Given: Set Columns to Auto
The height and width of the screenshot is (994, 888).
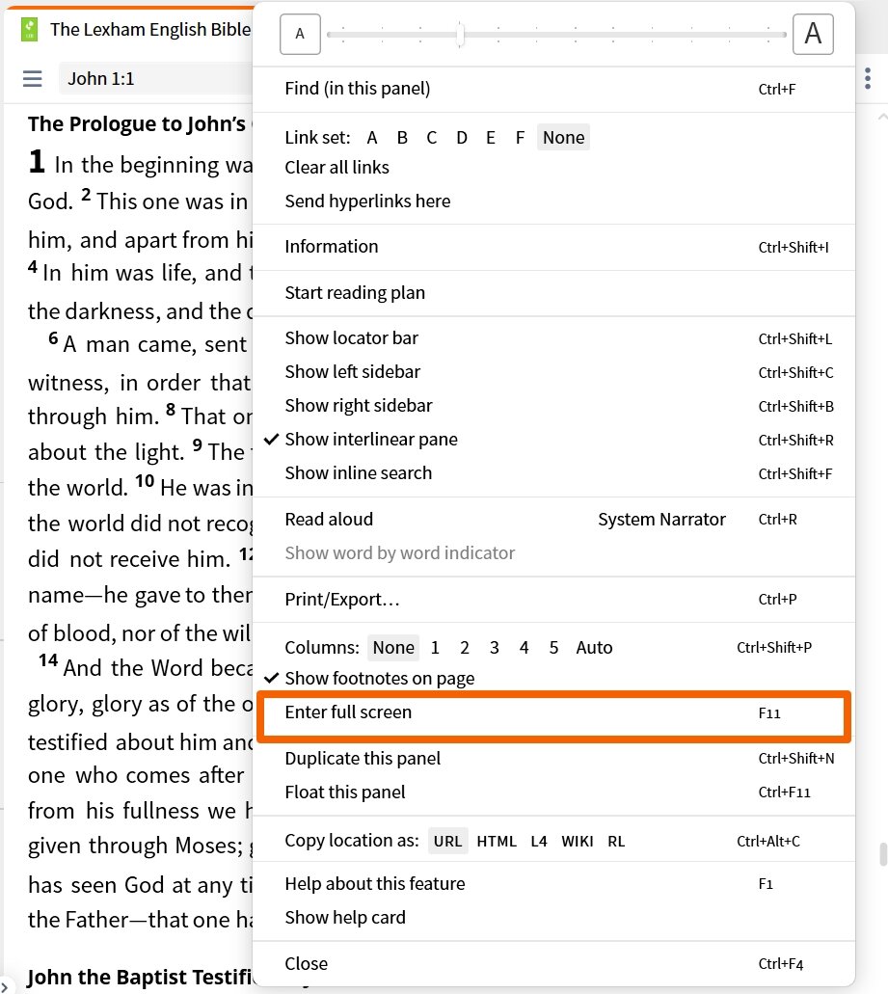Looking at the screenshot, I should tap(594, 647).
